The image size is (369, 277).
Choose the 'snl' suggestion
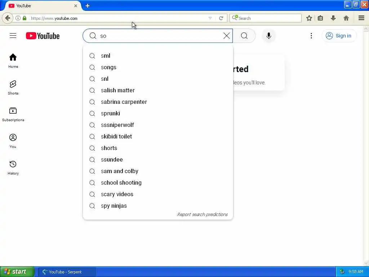pos(158,79)
